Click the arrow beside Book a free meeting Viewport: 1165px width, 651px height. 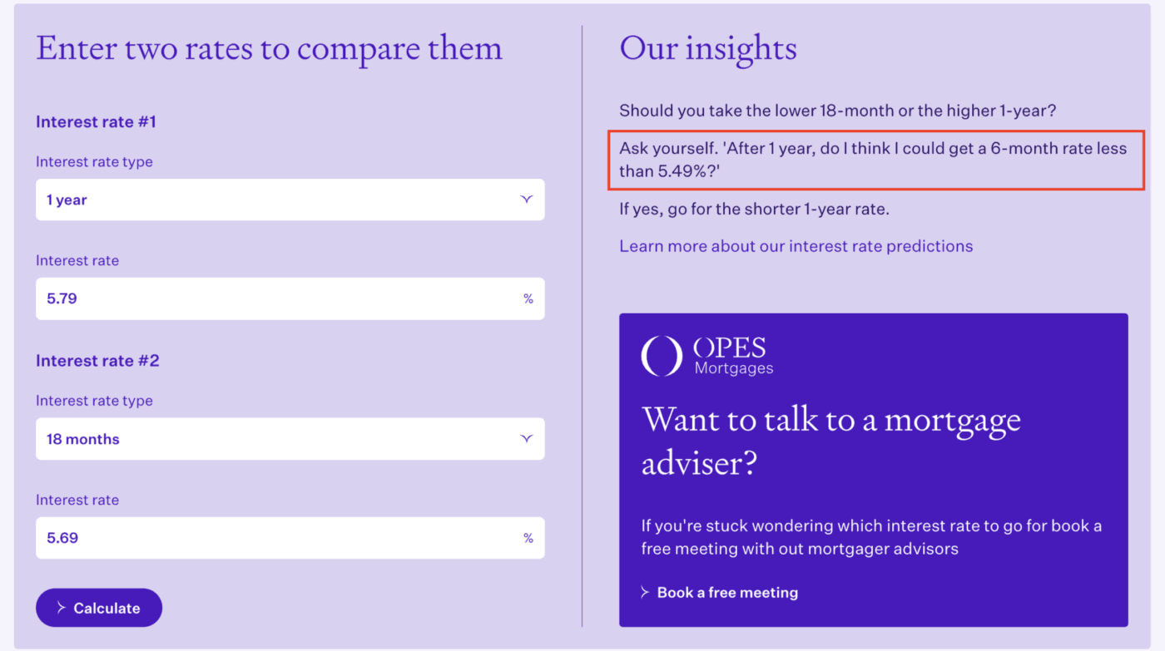click(645, 593)
